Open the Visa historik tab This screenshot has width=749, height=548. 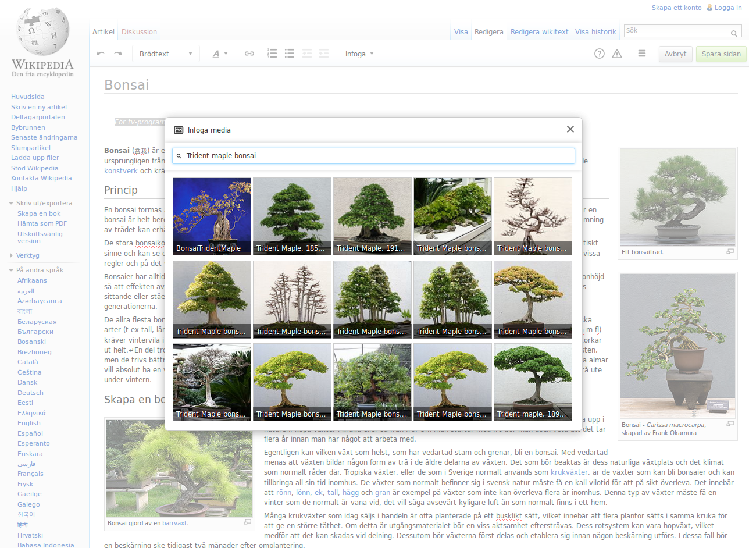595,32
